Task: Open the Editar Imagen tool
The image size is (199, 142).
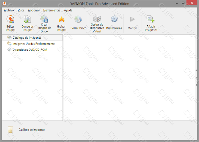Action: tap(10, 24)
